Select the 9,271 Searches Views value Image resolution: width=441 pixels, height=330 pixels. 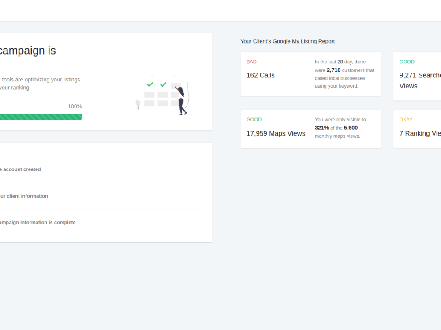click(x=420, y=81)
